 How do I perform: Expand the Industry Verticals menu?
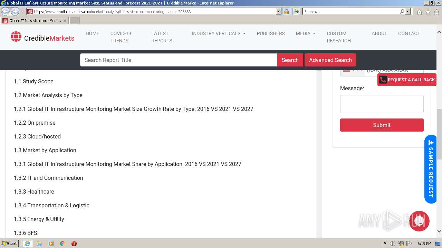219,33
